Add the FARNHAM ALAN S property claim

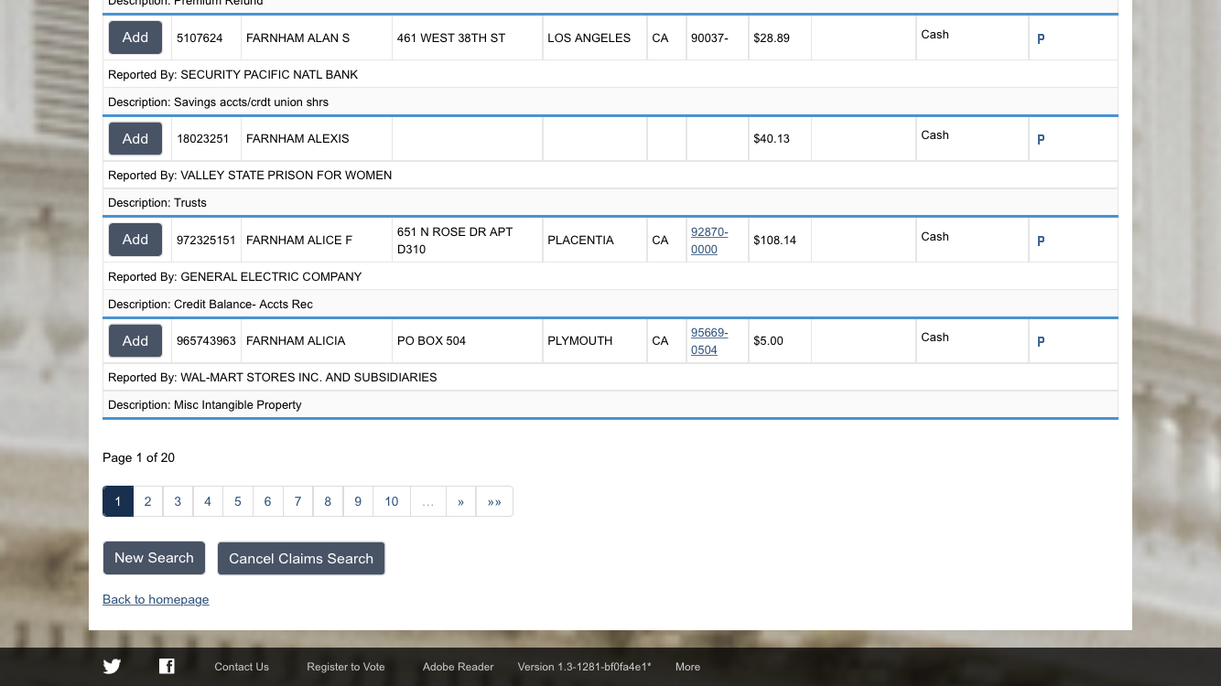click(x=135, y=38)
